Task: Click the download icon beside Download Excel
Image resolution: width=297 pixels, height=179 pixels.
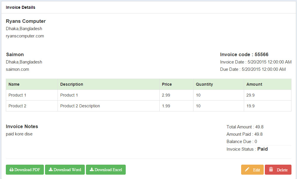Action: point(91,170)
